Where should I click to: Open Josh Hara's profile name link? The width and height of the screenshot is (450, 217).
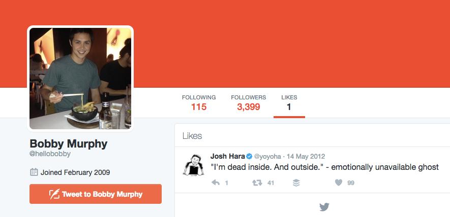pos(228,156)
